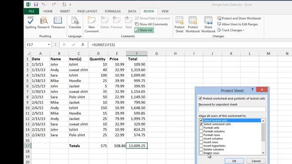Toggle the Show Ink button
Image resolution: width=292 pixels, height=164 pixels.
[144, 30]
